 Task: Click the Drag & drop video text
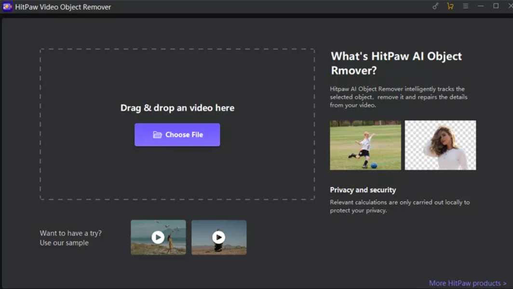177,108
